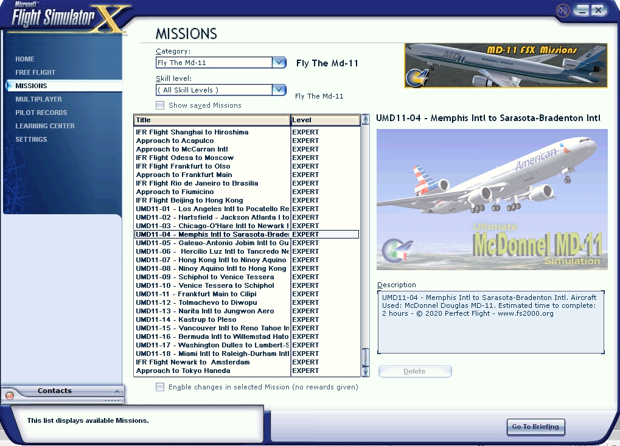Click the American MD-11 mission preview image
620x446 pixels.
[x=492, y=200]
